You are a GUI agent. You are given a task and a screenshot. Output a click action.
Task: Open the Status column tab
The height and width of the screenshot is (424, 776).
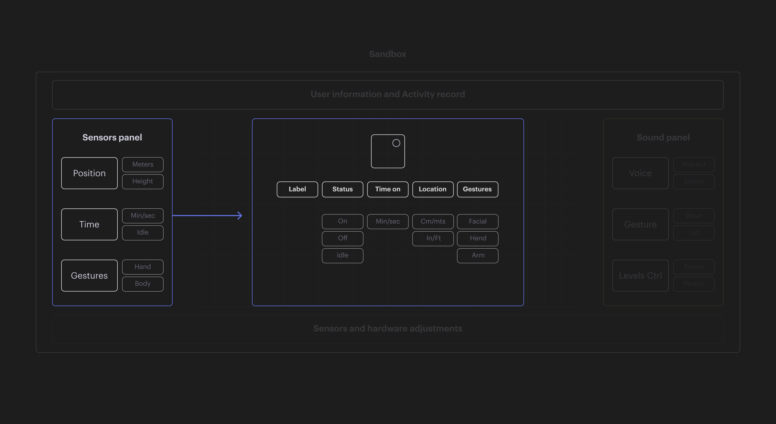342,189
